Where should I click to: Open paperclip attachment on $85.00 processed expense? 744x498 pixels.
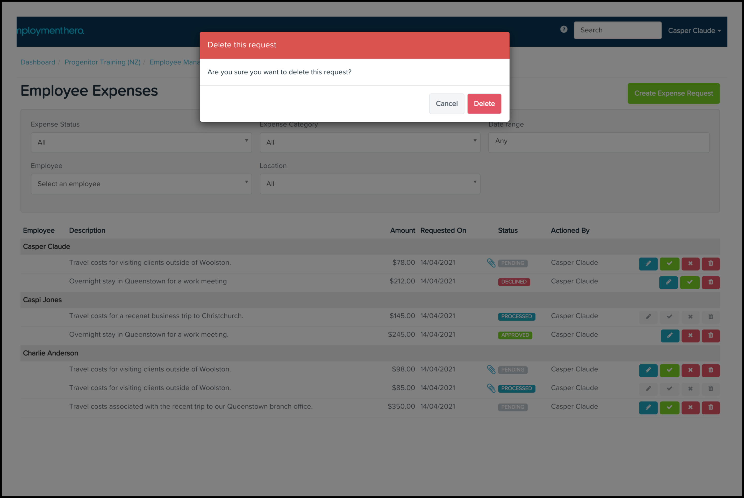(491, 388)
